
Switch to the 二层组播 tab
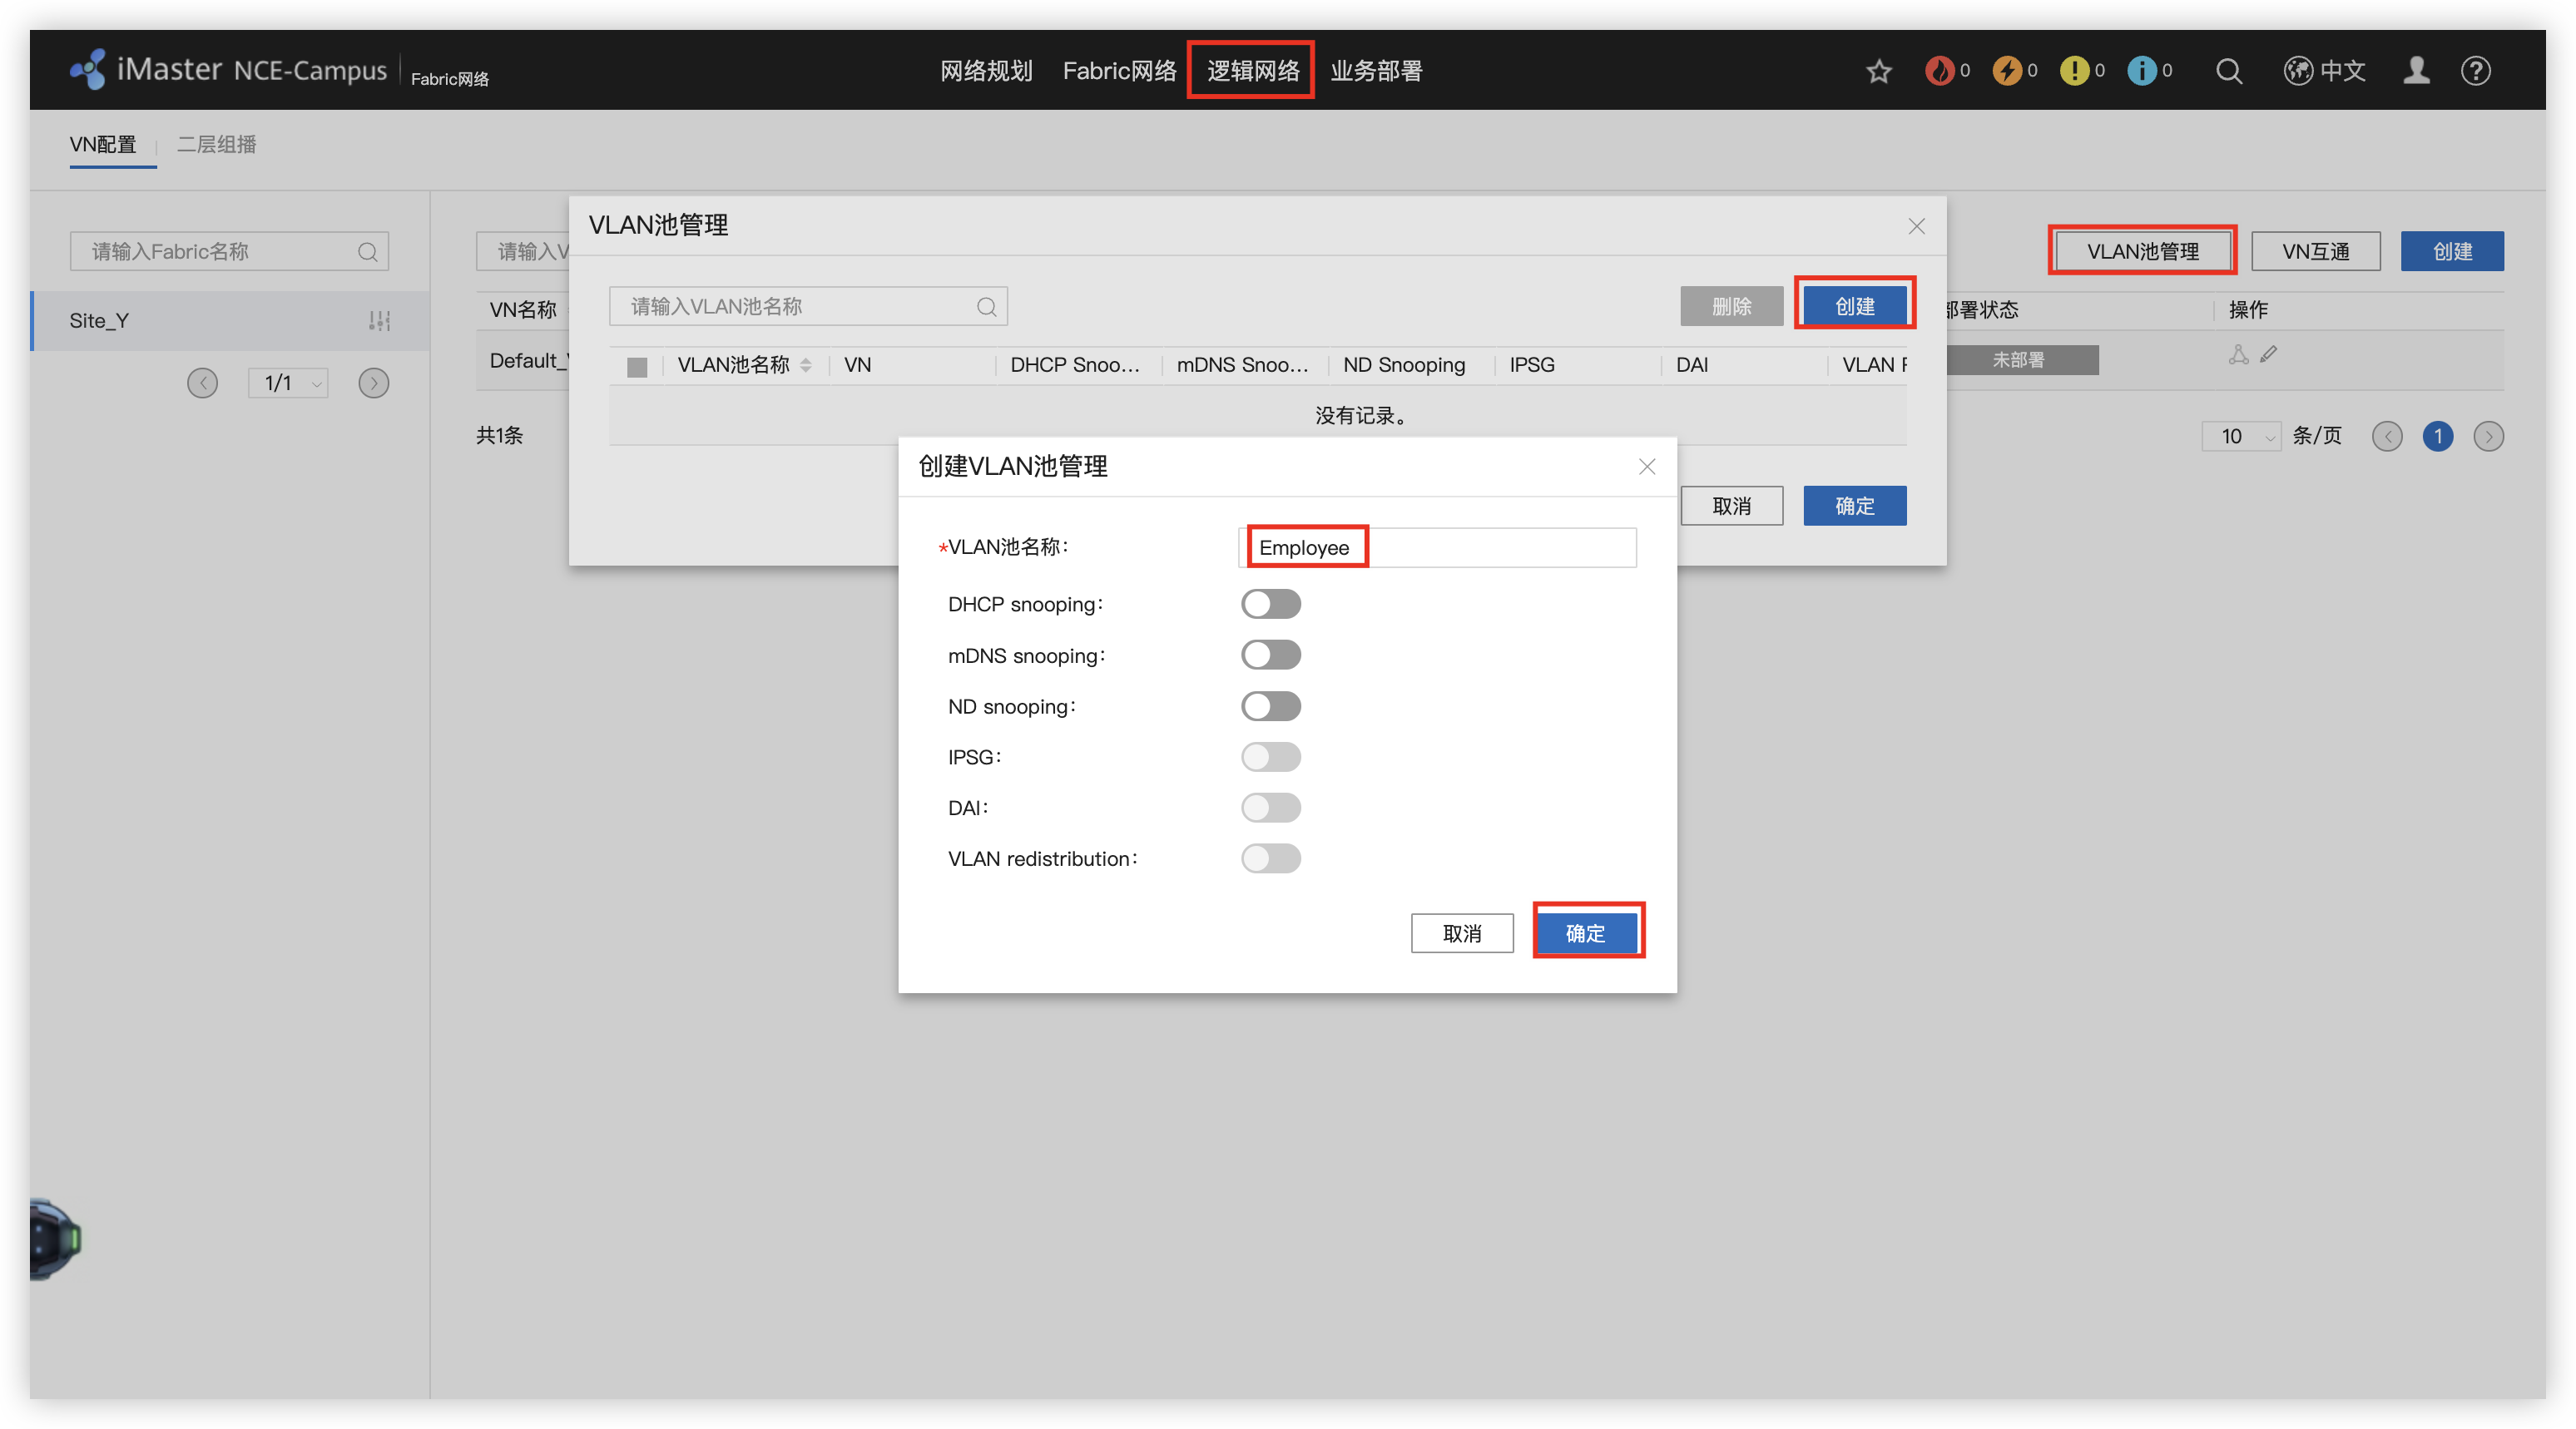pos(216,144)
